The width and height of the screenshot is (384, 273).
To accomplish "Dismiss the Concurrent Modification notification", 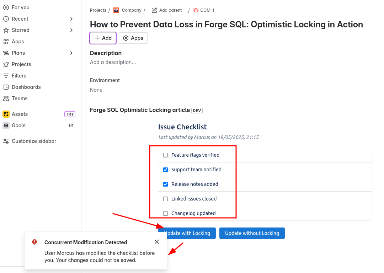I will 157,242.
